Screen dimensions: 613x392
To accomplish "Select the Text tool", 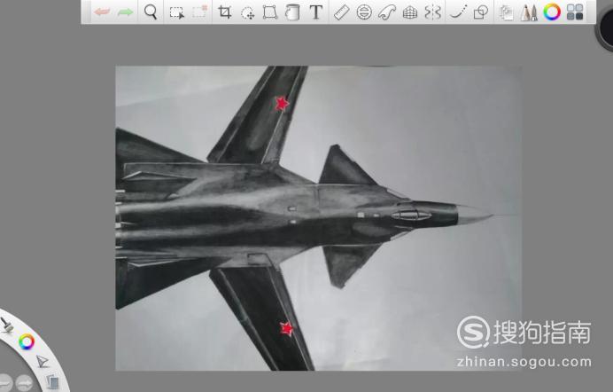I will pos(316,12).
